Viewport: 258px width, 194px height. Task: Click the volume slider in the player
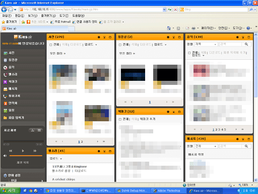point(26,156)
